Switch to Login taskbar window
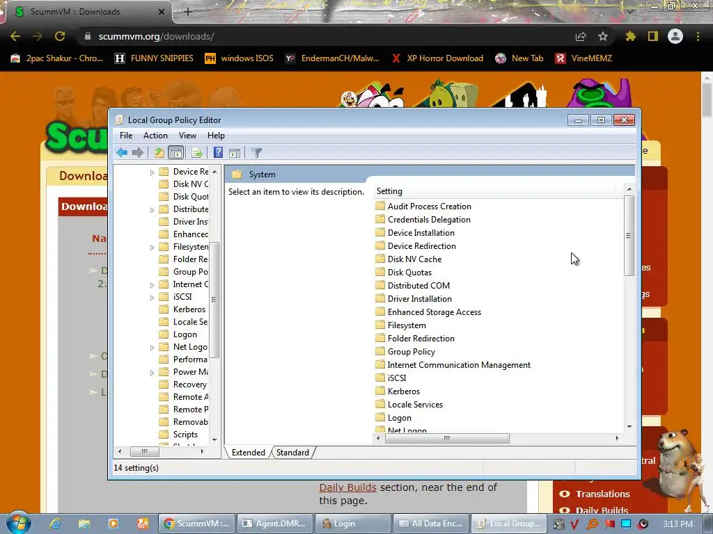 click(353, 524)
